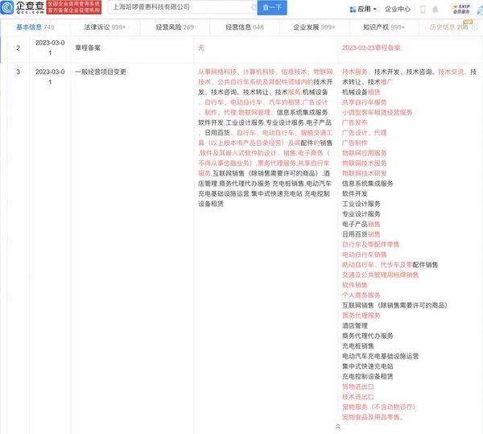
Task: Open the 企业发展 tab
Action: click(x=314, y=27)
